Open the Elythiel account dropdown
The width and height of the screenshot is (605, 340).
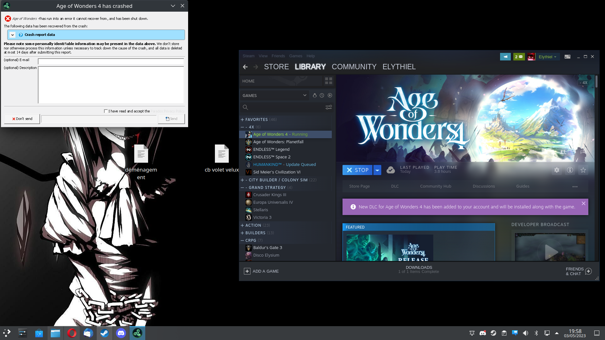tap(547, 57)
